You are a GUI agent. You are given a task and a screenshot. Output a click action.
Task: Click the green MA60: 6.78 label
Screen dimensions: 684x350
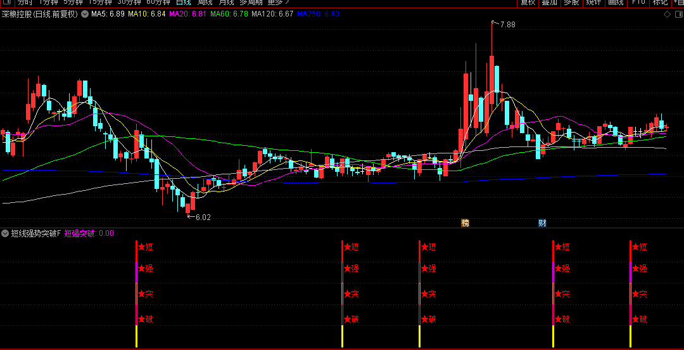(x=229, y=14)
